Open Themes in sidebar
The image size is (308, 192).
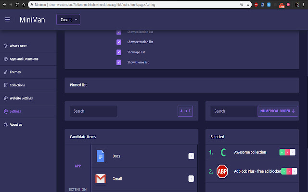(x=28, y=72)
